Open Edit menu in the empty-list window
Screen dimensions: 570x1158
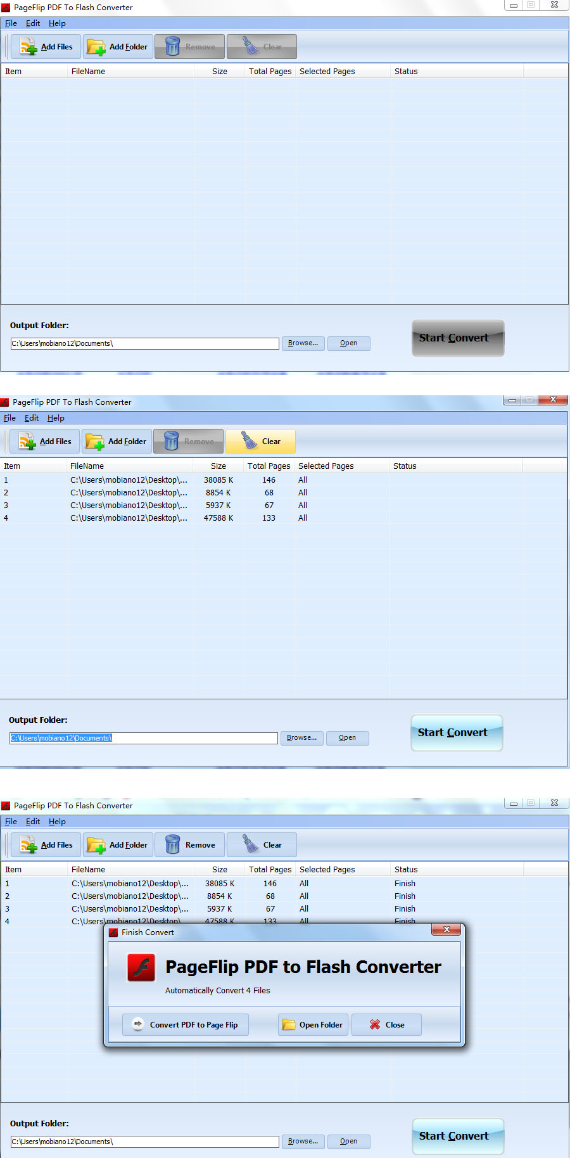[33, 23]
